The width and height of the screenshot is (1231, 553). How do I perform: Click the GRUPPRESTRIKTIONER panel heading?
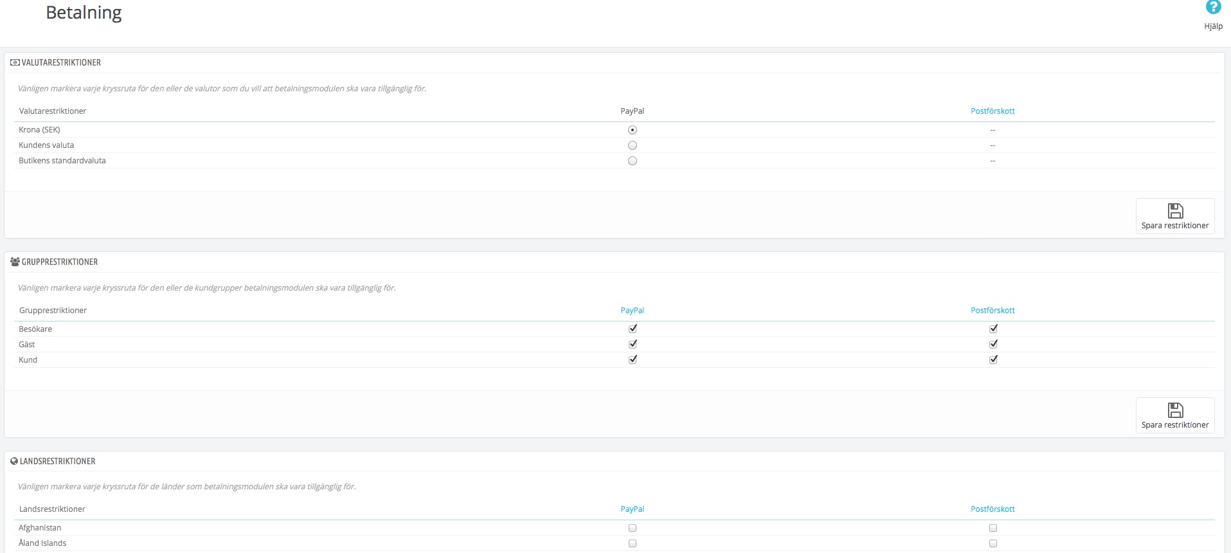point(60,262)
